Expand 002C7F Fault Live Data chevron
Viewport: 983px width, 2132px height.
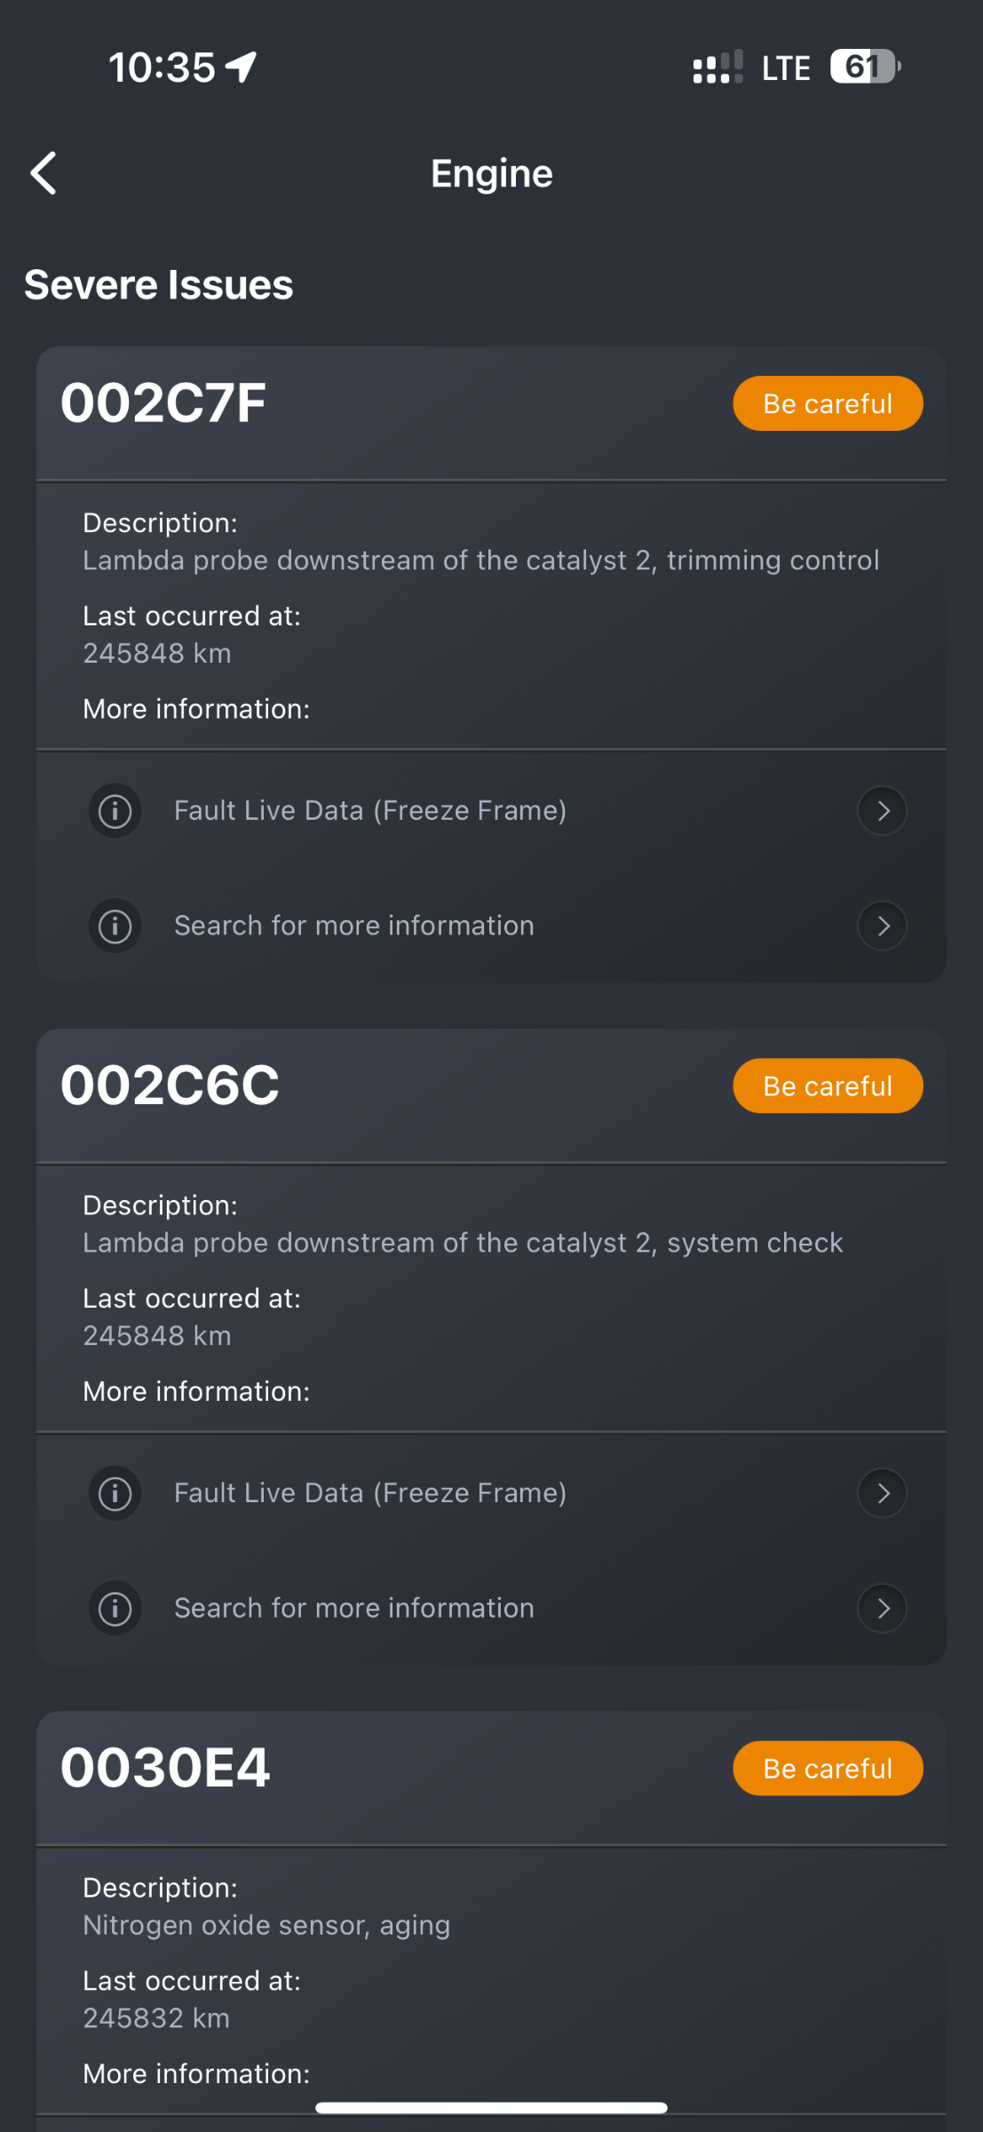tap(882, 810)
